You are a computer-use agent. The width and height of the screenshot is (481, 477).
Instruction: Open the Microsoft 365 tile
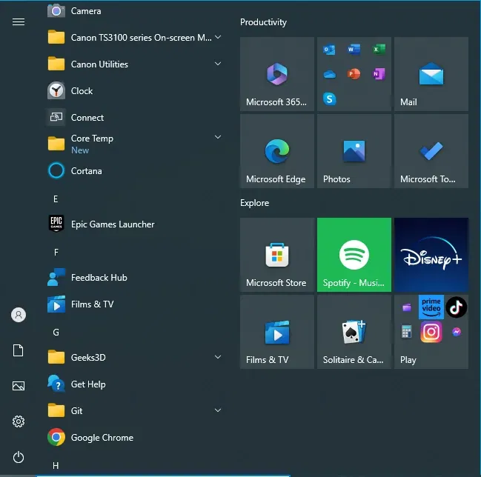coord(277,74)
